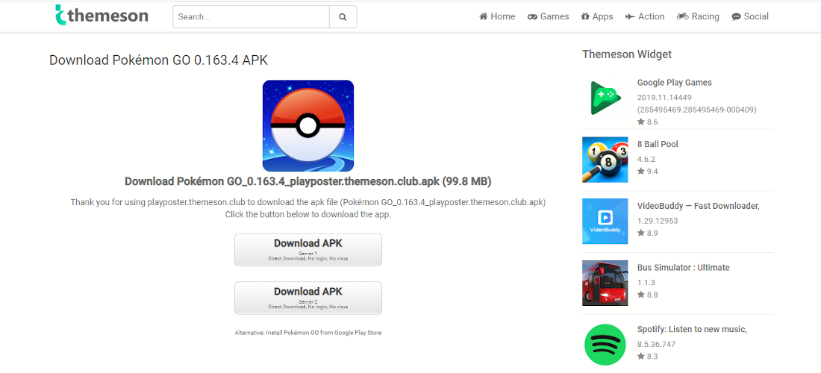The image size is (821, 373).
Task: Click Download APK Server 2 button
Action: pyautogui.click(x=308, y=298)
